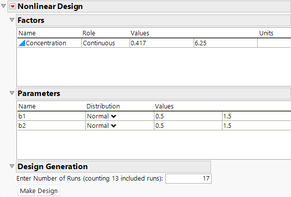Screen dimensions: 291x197
Task: Collapse the Factors section
Action: click(12, 20)
